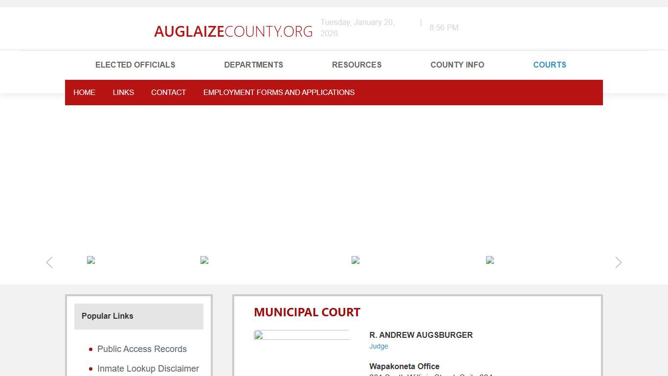This screenshot has width=668, height=376.
Task: Open the ELECTED OFFICIALS menu
Action: (x=135, y=65)
